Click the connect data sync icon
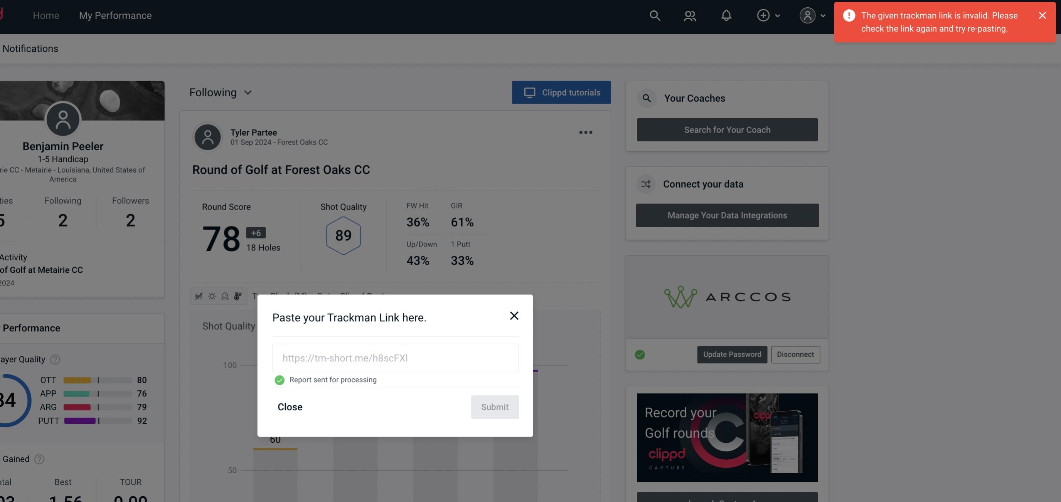 pyautogui.click(x=646, y=184)
